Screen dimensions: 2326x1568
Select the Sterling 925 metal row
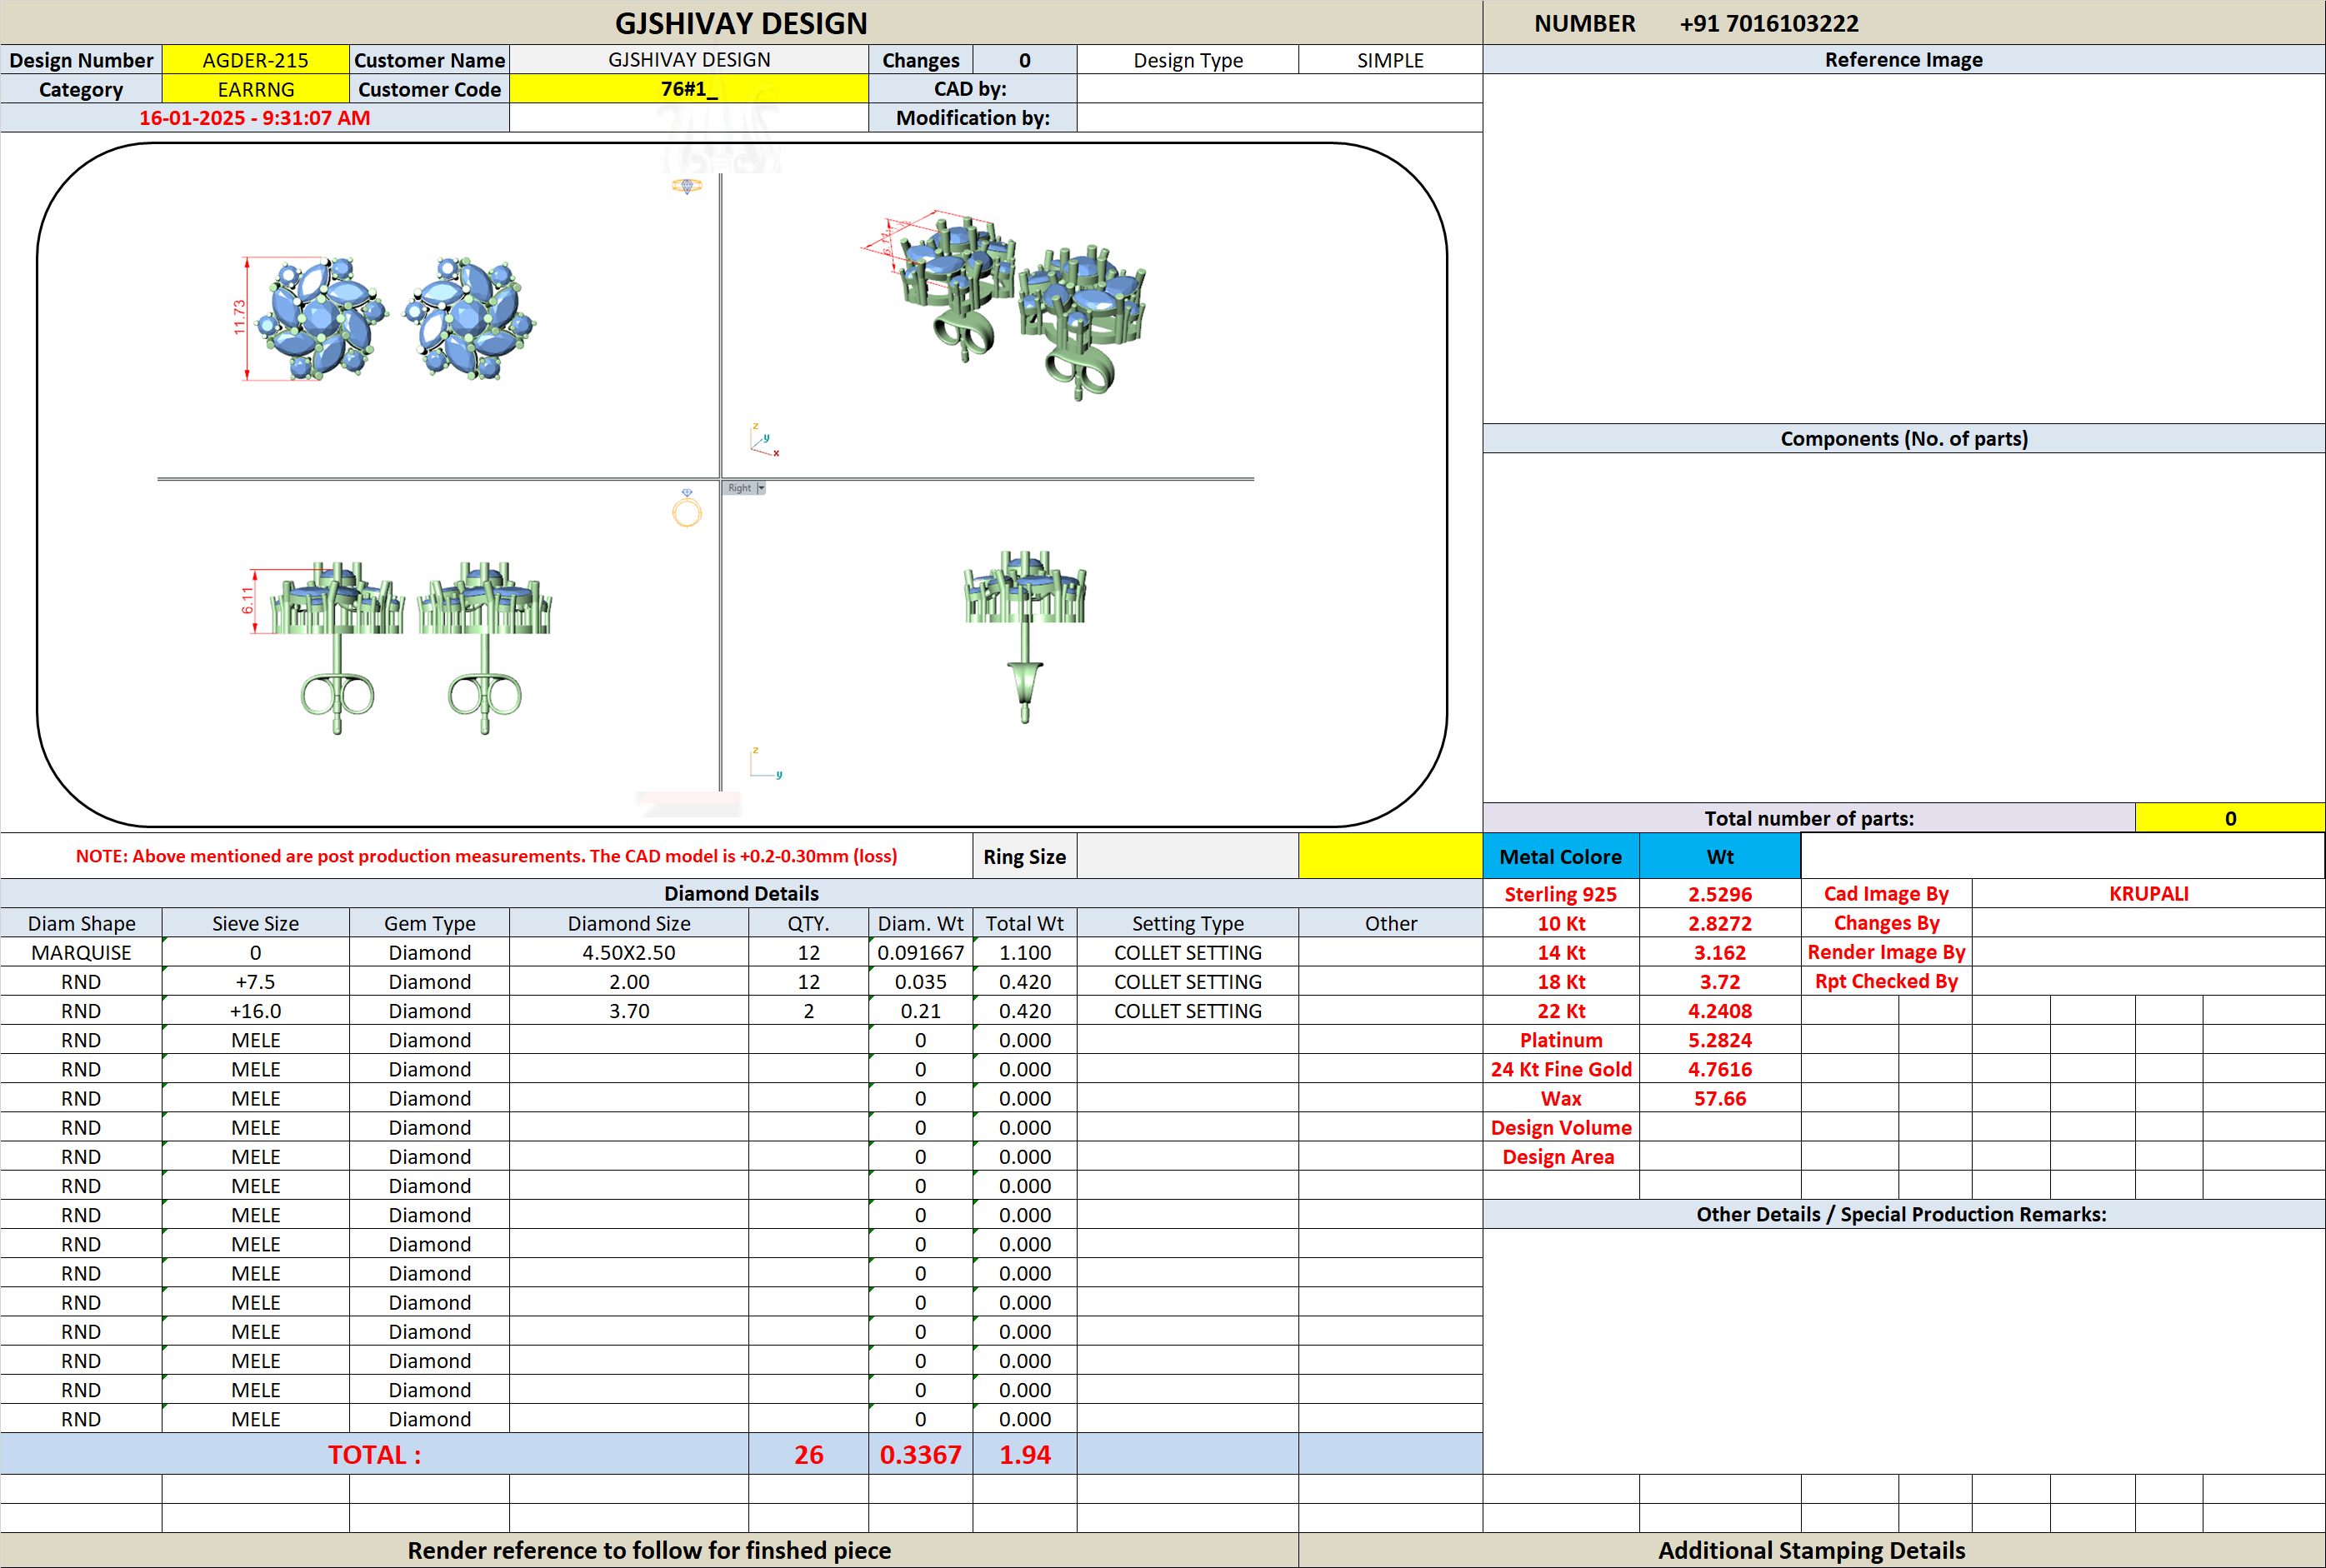(x=1642, y=893)
